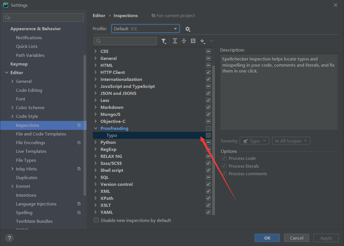Expand the Color Scheme settings node
Screen dimensions: 344x246
pyautogui.click(x=12, y=107)
